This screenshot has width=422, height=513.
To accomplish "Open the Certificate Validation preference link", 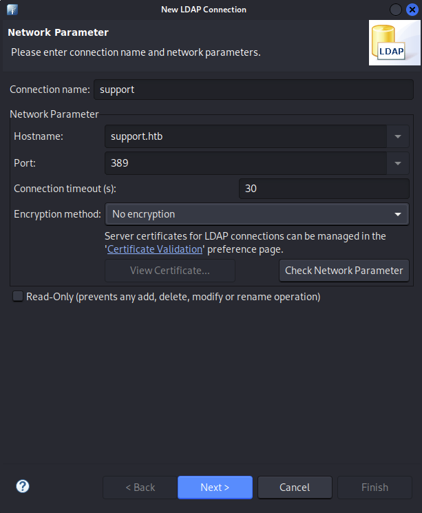I will tap(155, 249).
